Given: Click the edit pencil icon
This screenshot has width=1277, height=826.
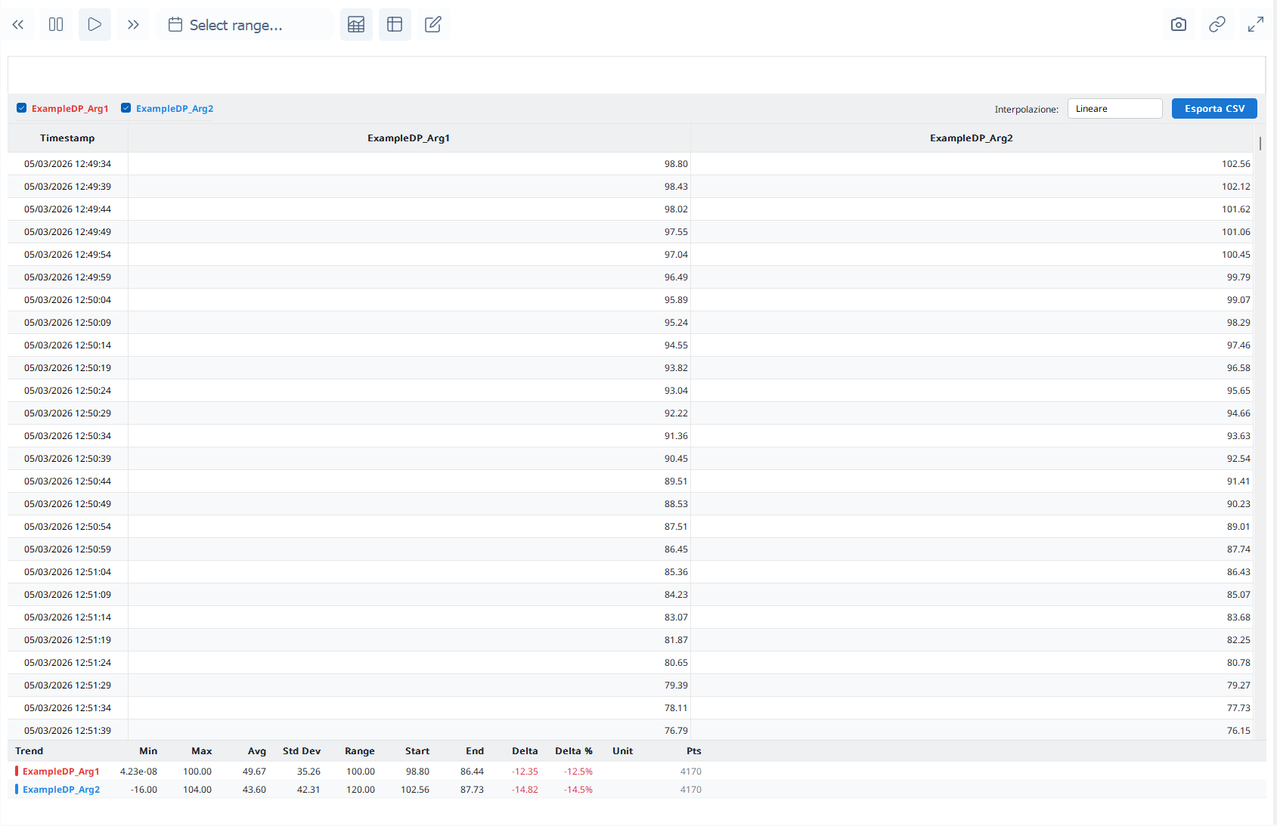Looking at the screenshot, I should [433, 25].
